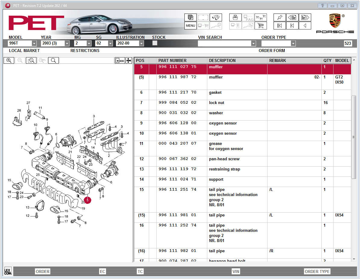Select the lock nut row
This screenshot has width=360, height=279.
tap(243, 105)
